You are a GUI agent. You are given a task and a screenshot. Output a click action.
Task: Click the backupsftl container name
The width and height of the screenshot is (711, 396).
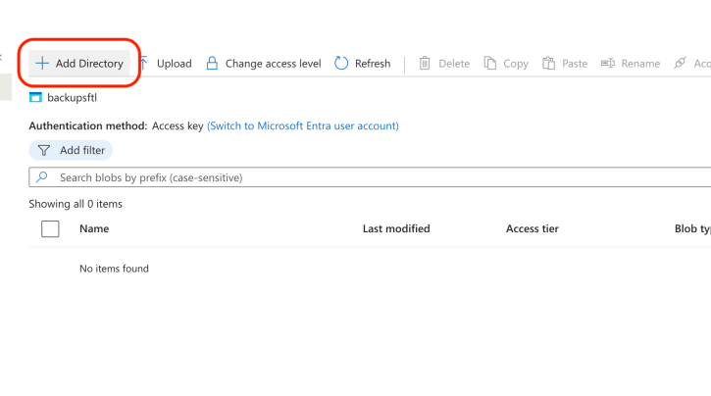(72, 97)
